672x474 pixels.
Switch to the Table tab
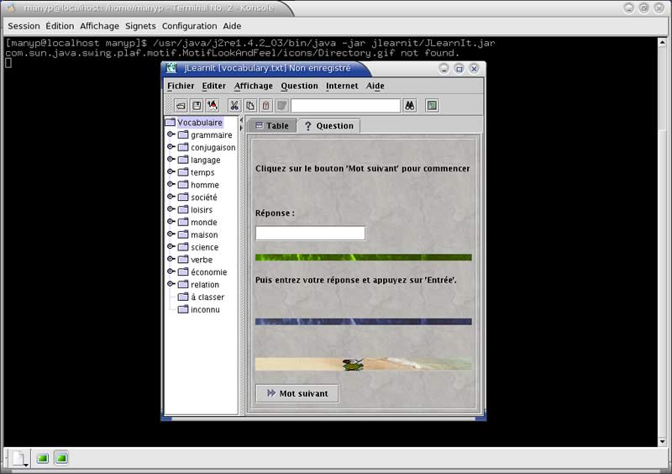pos(271,126)
